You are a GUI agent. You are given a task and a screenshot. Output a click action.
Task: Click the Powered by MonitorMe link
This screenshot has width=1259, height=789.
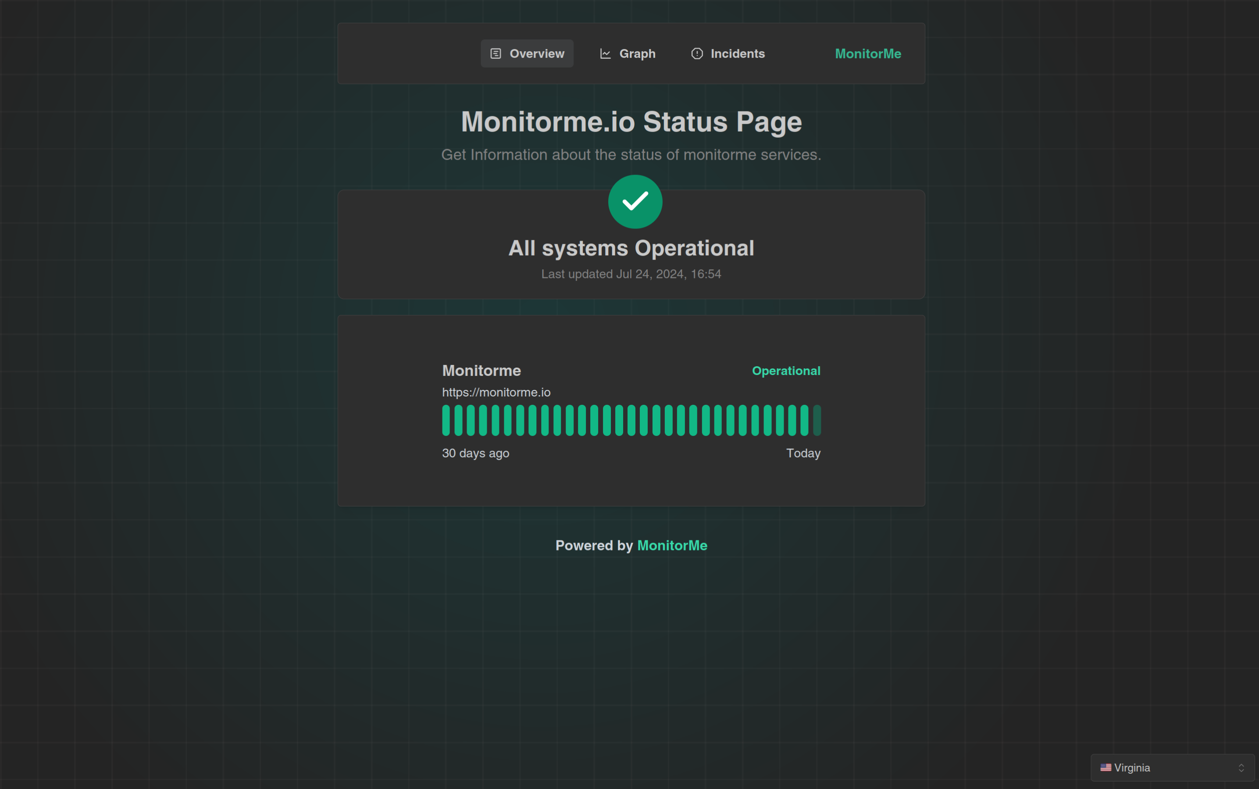click(672, 545)
